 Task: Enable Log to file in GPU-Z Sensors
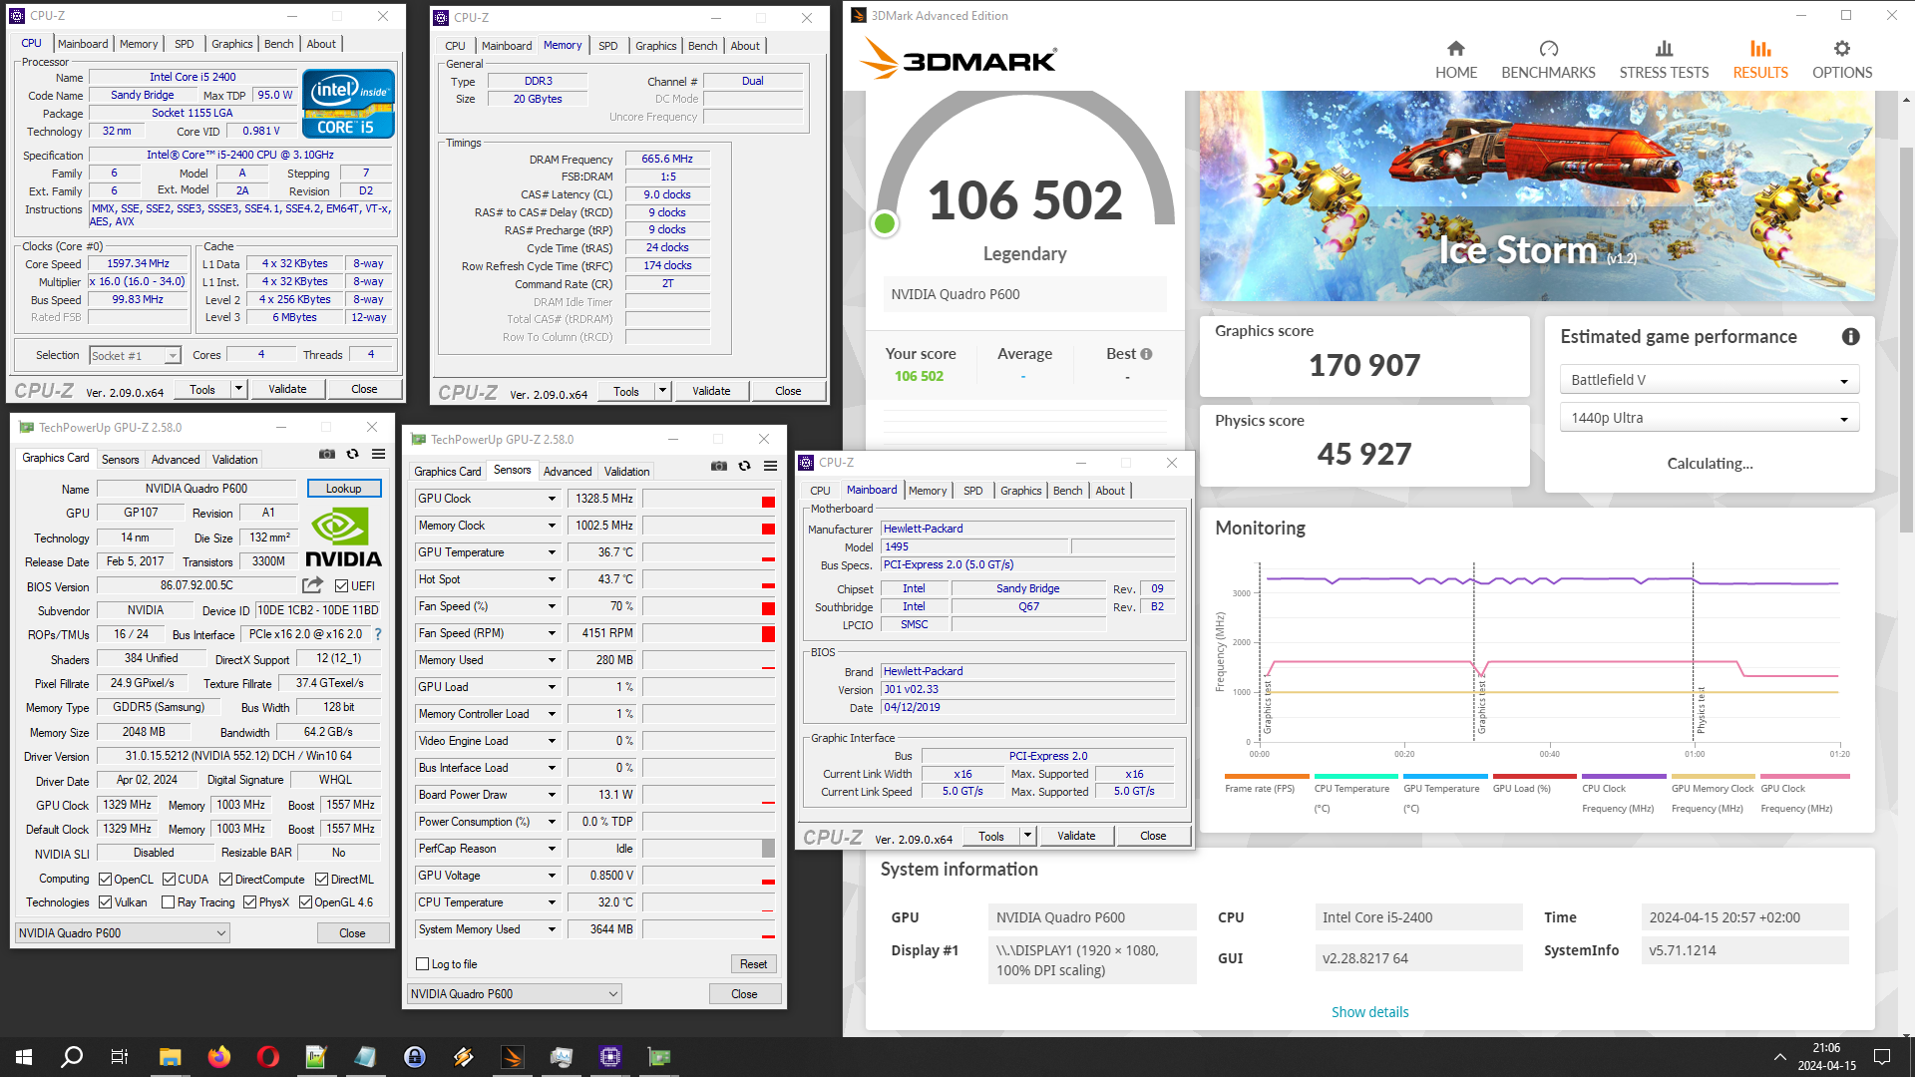tap(423, 964)
